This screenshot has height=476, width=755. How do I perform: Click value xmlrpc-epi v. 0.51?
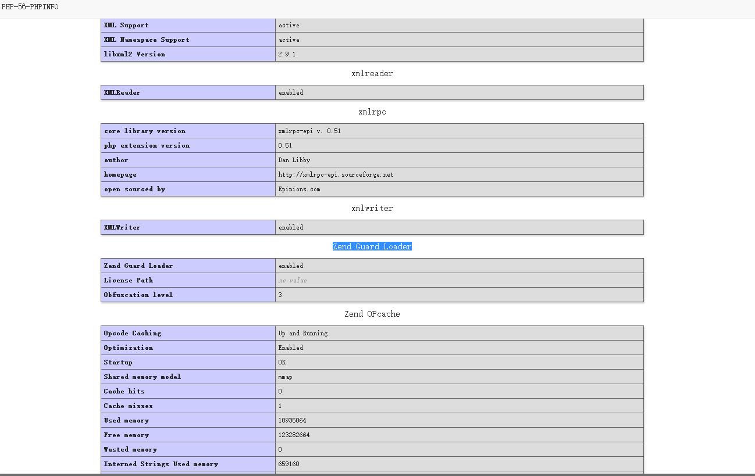point(309,131)
